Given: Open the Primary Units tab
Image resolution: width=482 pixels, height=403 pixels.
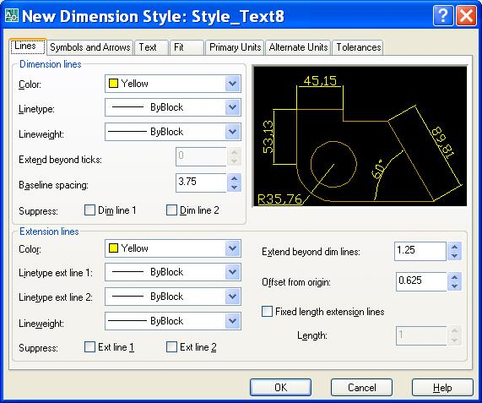Looking at the screenshot, I should tap(235, 47).
